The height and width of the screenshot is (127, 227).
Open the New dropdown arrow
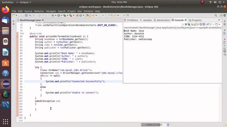[x=16, y=16]
